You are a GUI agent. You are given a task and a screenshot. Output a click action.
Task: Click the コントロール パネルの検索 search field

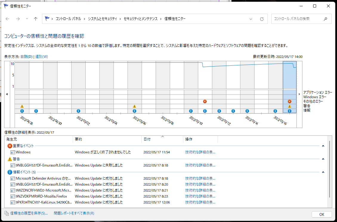pos(298,19)
